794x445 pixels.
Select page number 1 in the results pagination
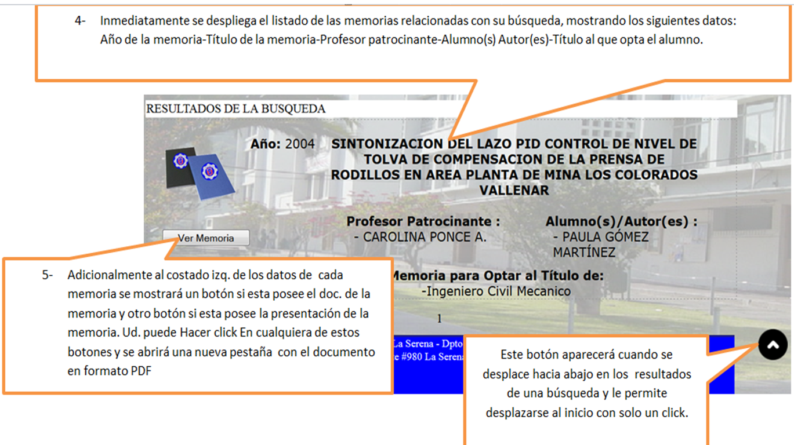440,318
